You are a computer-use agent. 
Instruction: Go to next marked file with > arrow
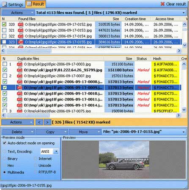(47, 122)
